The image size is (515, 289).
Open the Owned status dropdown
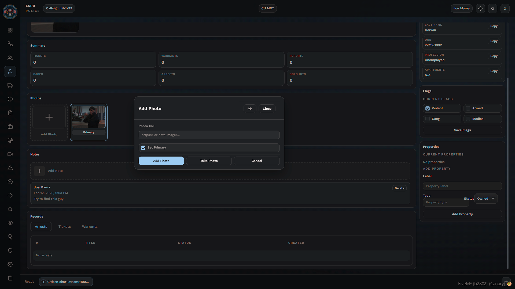[x=486, y=199]
